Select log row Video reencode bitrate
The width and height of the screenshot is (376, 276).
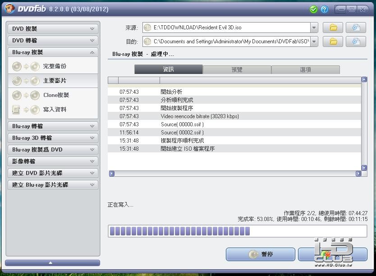(234, 116)
